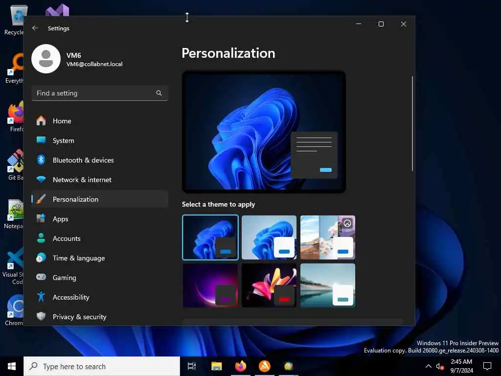
Task: Apply the lake Sunrise theme
Action: (x=328, y=285)
